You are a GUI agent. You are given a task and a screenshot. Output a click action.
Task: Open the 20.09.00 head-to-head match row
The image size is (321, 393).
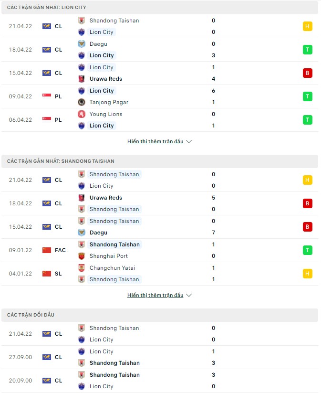click(160, 381)
